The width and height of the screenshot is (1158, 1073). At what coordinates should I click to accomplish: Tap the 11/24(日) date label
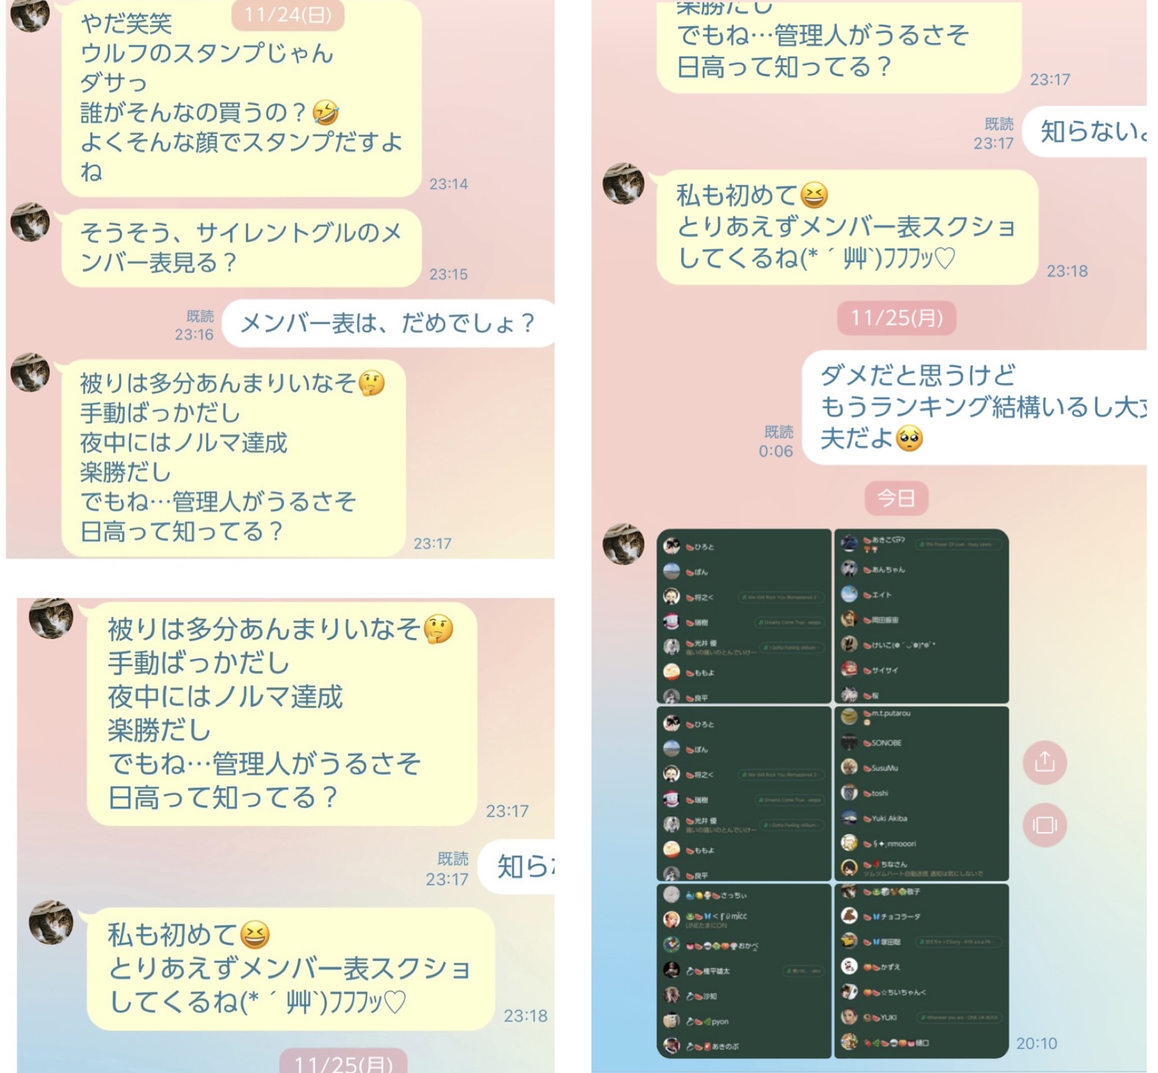pyautogui.click(x=288, y=15)
